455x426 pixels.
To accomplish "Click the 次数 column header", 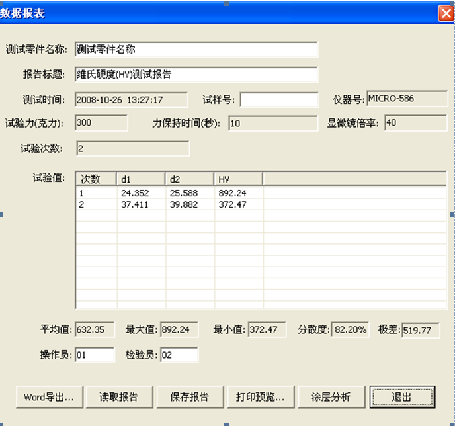I will pyautogui.click(x=97, y=179).
